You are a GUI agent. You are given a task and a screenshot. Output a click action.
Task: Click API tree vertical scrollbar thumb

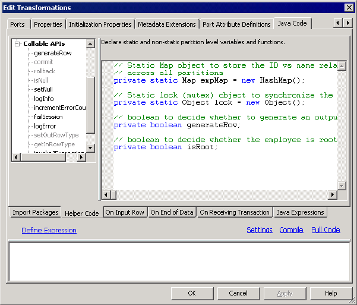pyautogui.click(x=90, y=105)
